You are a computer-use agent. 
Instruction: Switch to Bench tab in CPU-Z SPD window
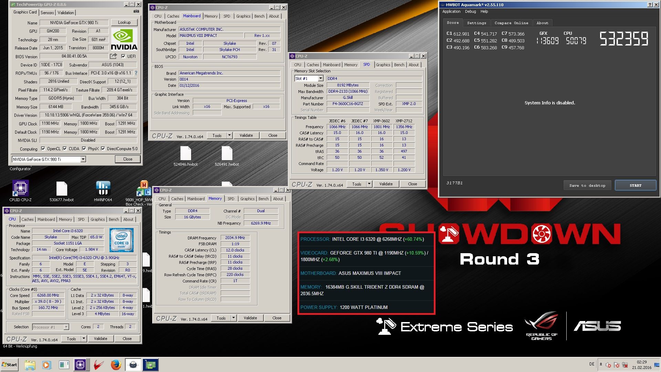pos(399,65)
